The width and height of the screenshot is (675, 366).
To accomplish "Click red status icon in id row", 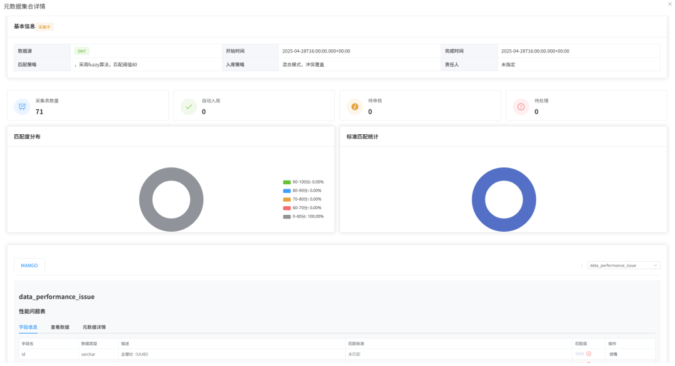I will [589, 354].
